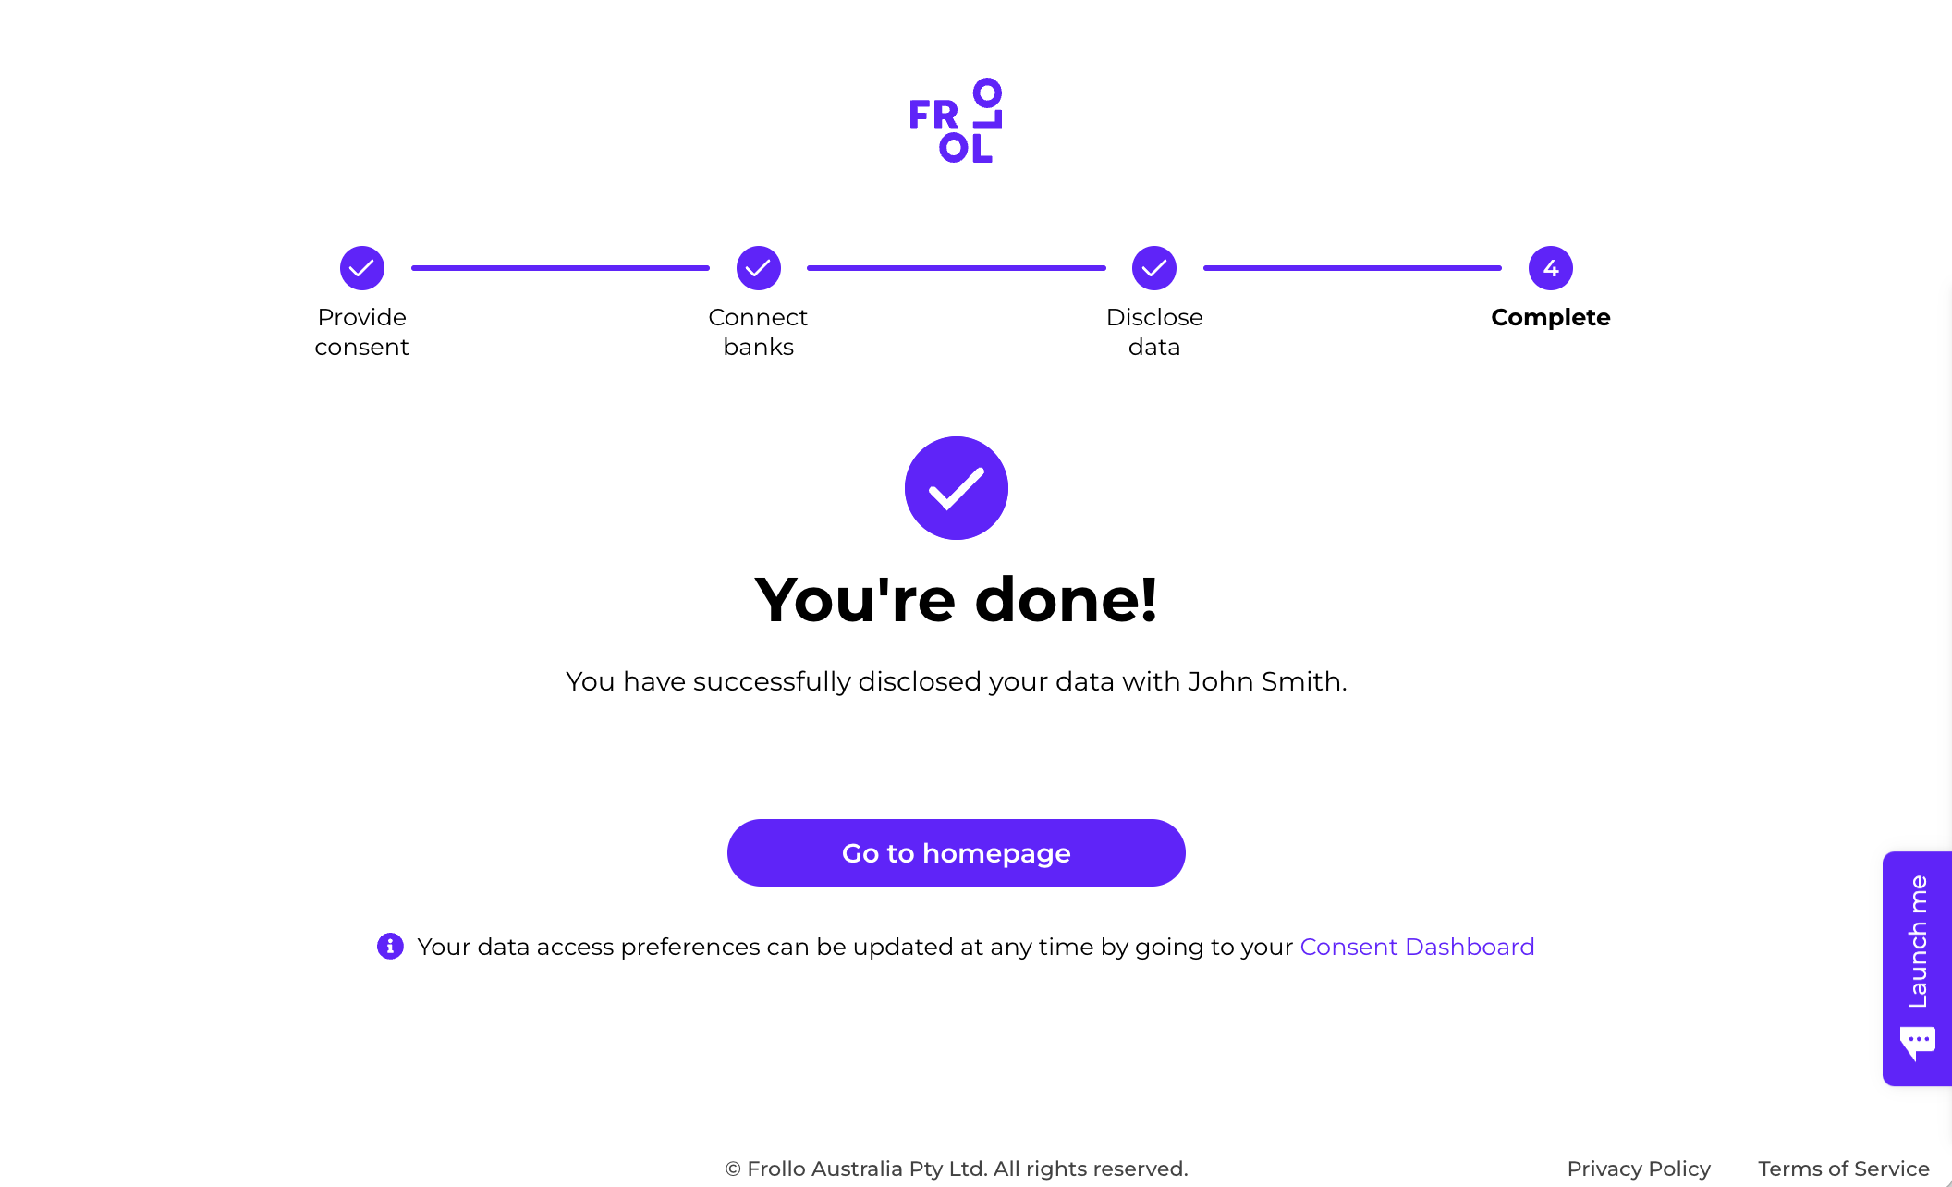This screenshot has height=1187, width=1952.
Task: Click the Disclose data step label
Action: click(x=1154, y=332)
